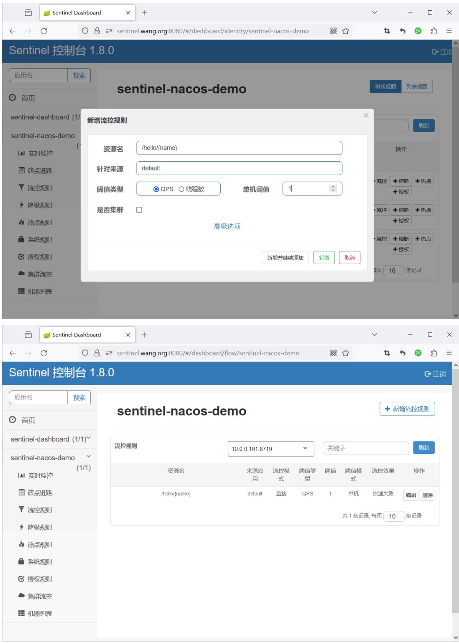Click green N extension icon in dialog window
Viewport: 459px width, 643px height.
[x=418, y=31]
